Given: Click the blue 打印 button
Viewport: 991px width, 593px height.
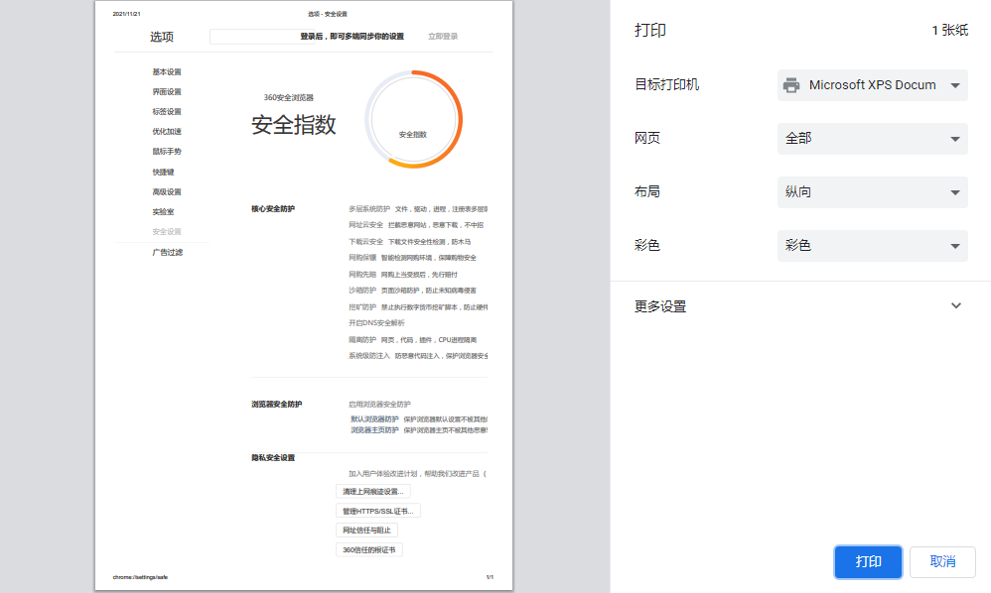Looking at the screenshot, I should 868,561.
